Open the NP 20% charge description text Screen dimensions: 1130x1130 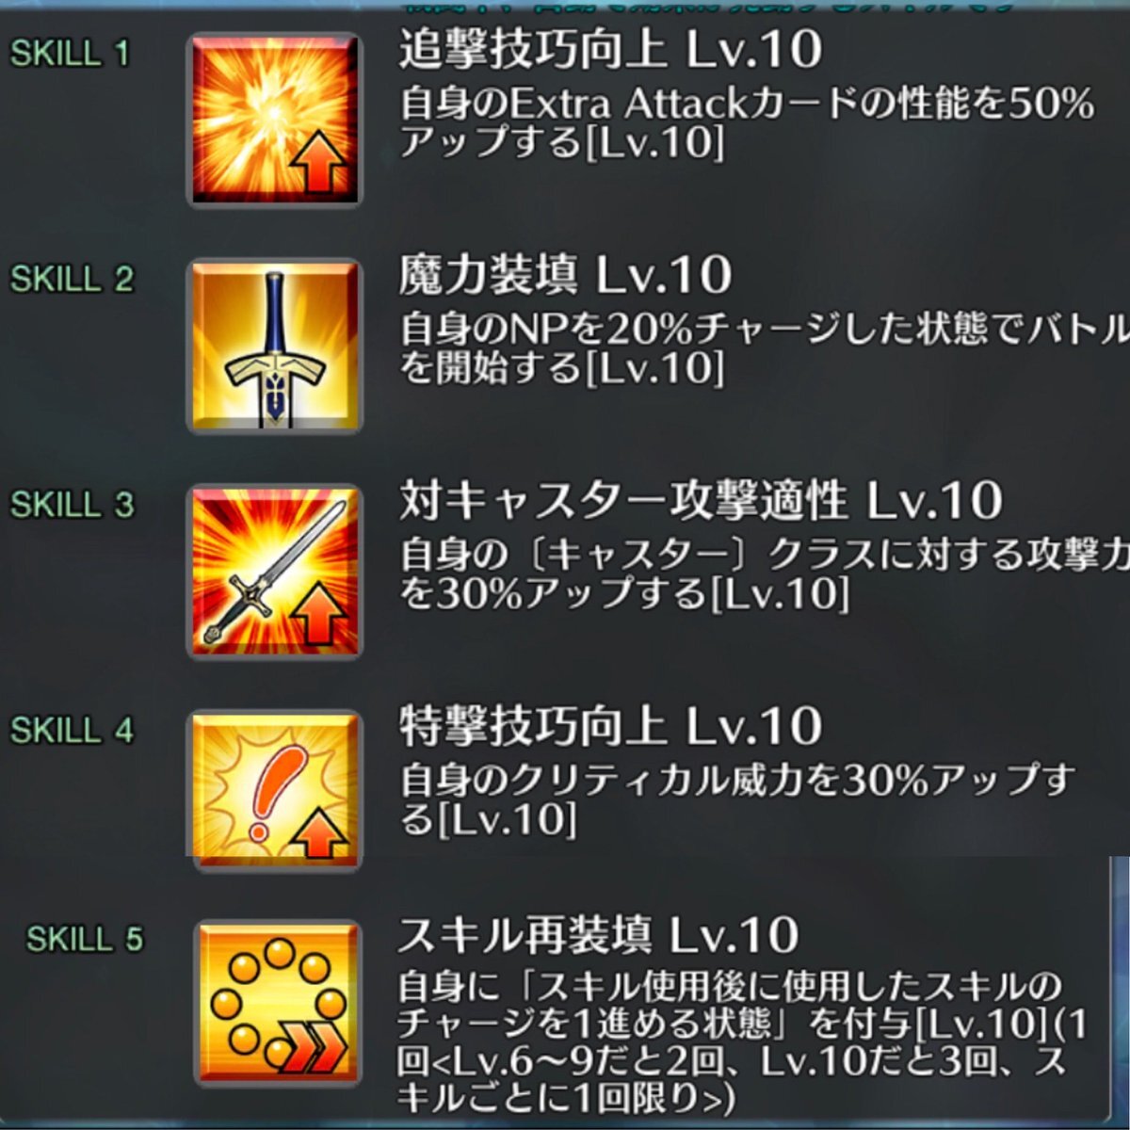pos(764,348)
